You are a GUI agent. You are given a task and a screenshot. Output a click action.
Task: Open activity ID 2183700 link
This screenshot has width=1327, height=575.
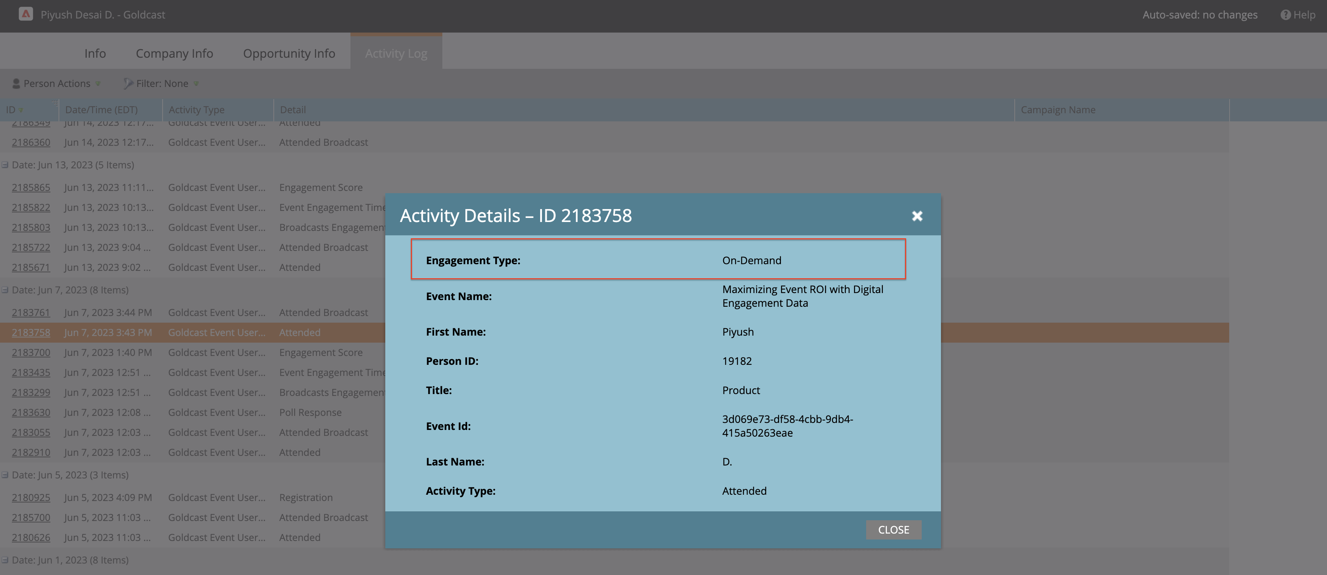pos(31,353)
